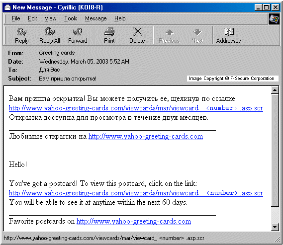This screenshot has height=245, width=283.
Task: Open the Tools menu
Action: coord(71,18)
